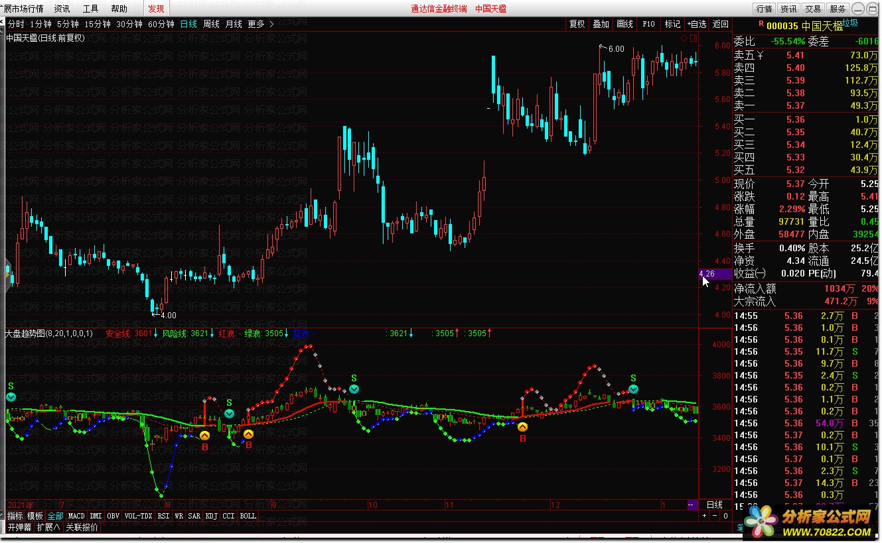Click the 服务 button at top right

tap(838, 9)
